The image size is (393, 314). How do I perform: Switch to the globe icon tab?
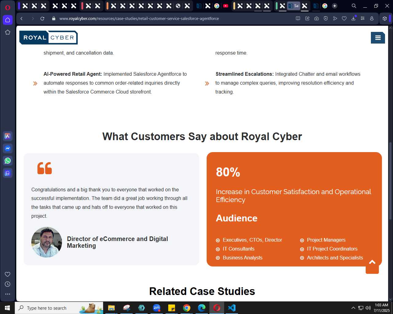pos(178,6)
